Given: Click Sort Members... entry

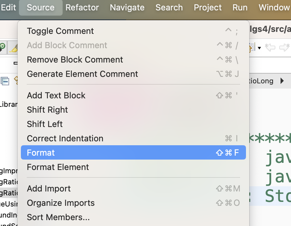Looking at the screenshot, I should tap(58, 217).
